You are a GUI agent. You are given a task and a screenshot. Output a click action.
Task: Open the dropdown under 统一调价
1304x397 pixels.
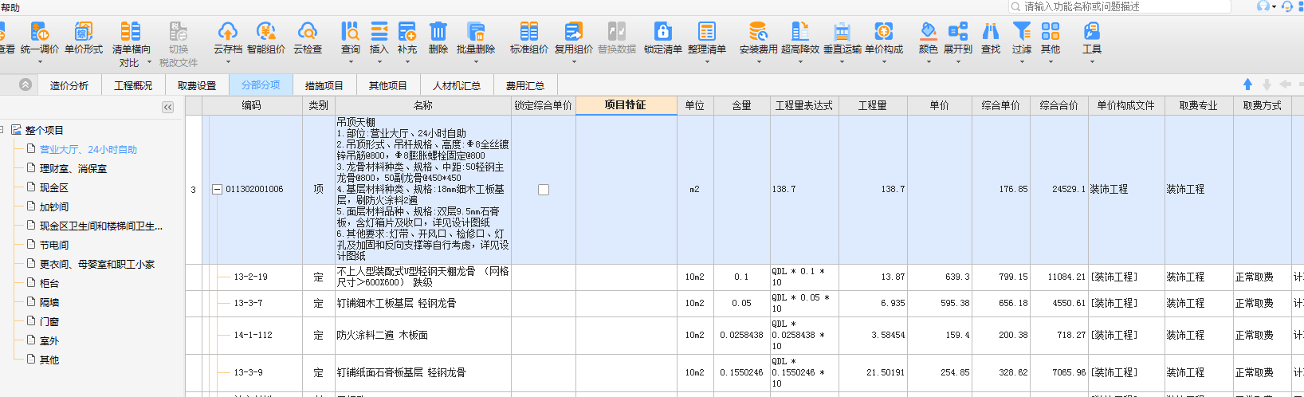[x=40, y=61]
